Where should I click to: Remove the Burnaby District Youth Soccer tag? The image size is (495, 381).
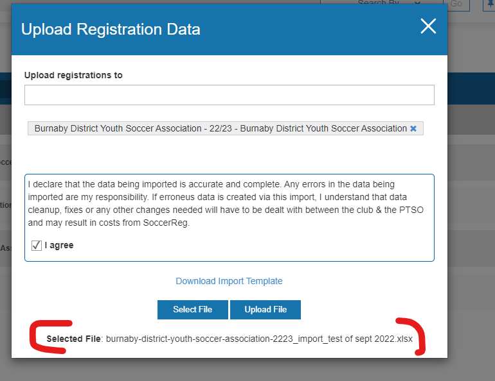413,128
